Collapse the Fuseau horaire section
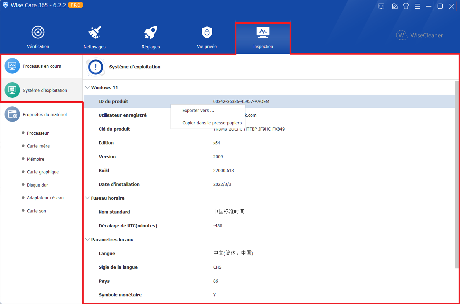Viewport: 460px width, 304px height. pyautogui.click(x=87, y=198)
